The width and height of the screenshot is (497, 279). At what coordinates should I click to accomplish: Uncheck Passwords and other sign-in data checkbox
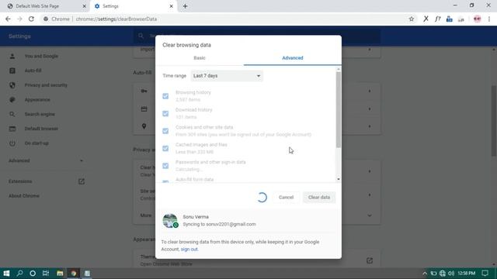[165, 165]
